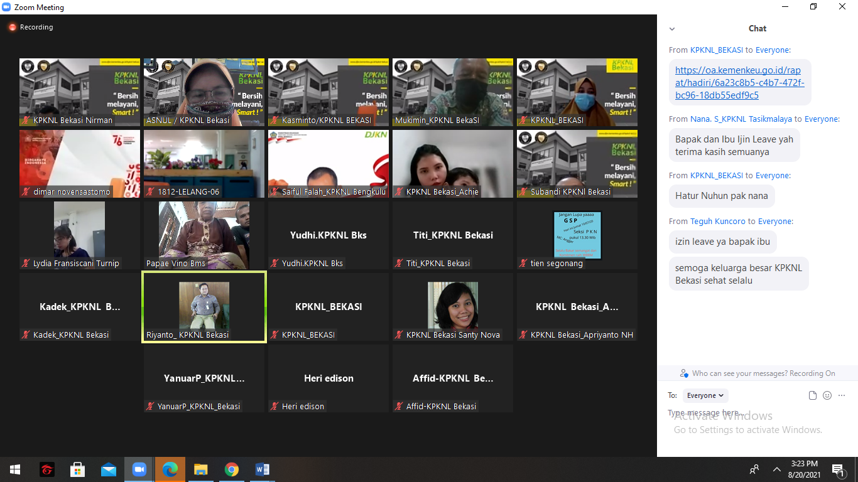The height and width of the screenshot is (482, 858).
Task: Click the red Recording indicator
Action: [12, 28]
